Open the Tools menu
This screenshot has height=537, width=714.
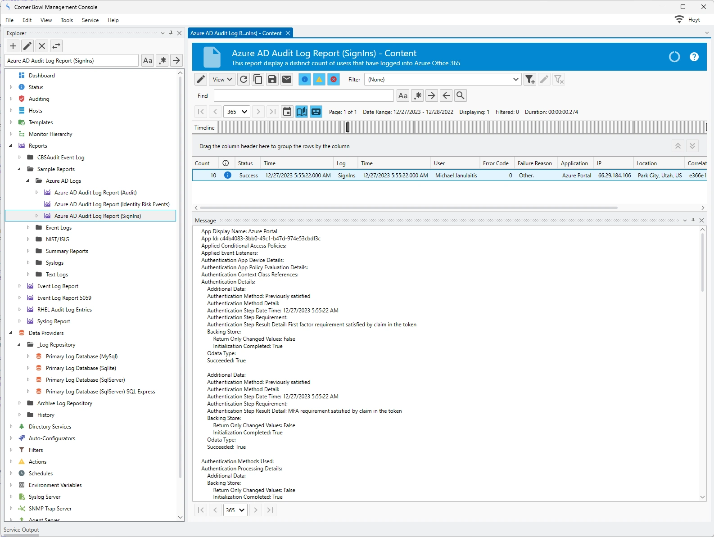pos(67,20)
